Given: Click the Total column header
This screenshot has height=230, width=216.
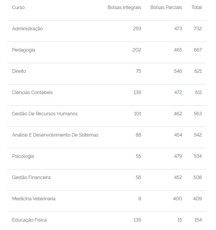Looking at the screenshot, I should tap(197, 8).
